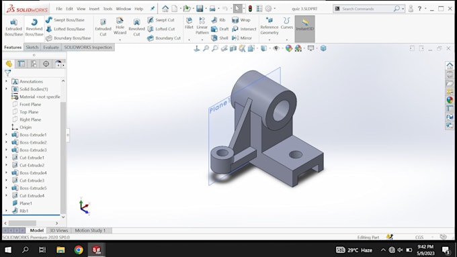Expand the Solid Bodies(1) node
This screenshot has width=457, height=257.
[x=6, y=89]
